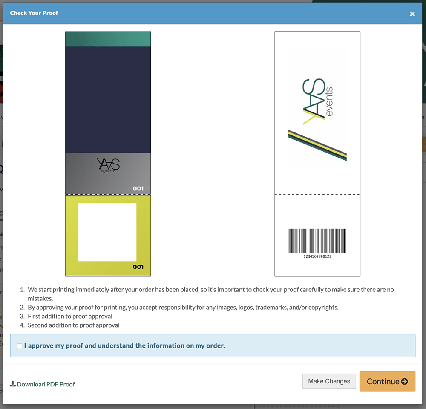Click the download icon beside PDF Proof

13,384
